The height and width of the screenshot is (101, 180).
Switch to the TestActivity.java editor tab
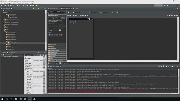(53, 9)
